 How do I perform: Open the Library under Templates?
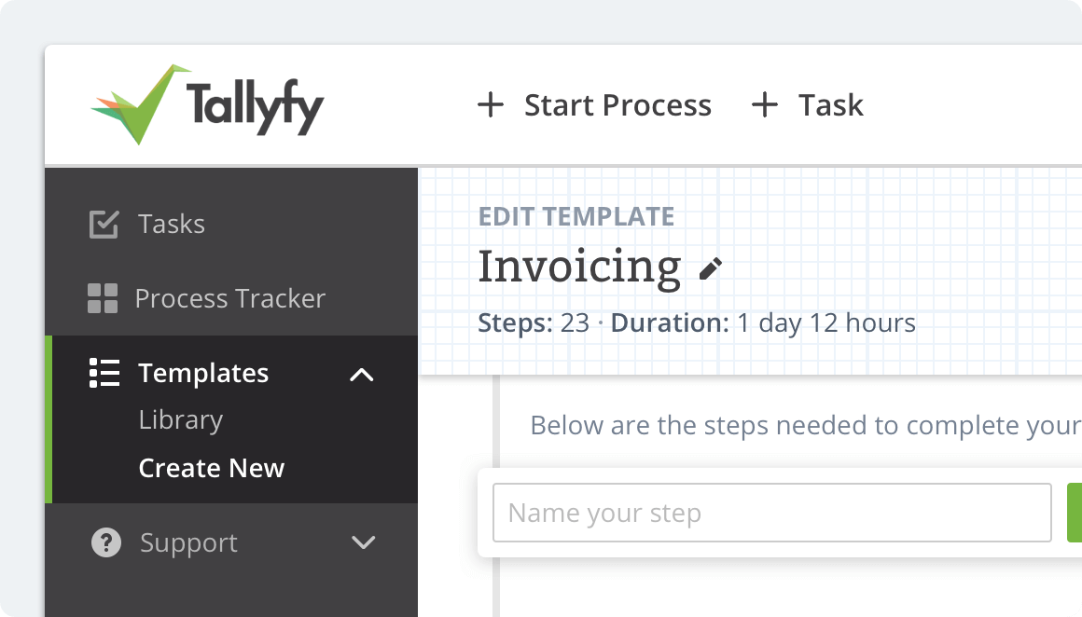pos(180,419)
